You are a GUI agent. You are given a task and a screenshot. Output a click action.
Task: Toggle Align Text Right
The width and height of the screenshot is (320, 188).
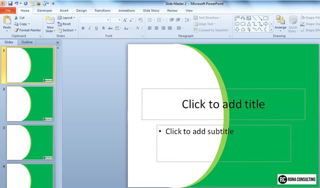coord(163,28)
